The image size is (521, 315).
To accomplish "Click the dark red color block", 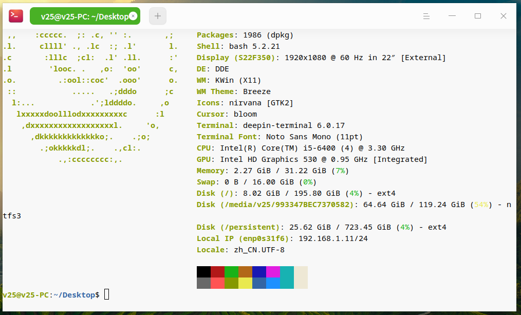I will click(x=218, y=272).
